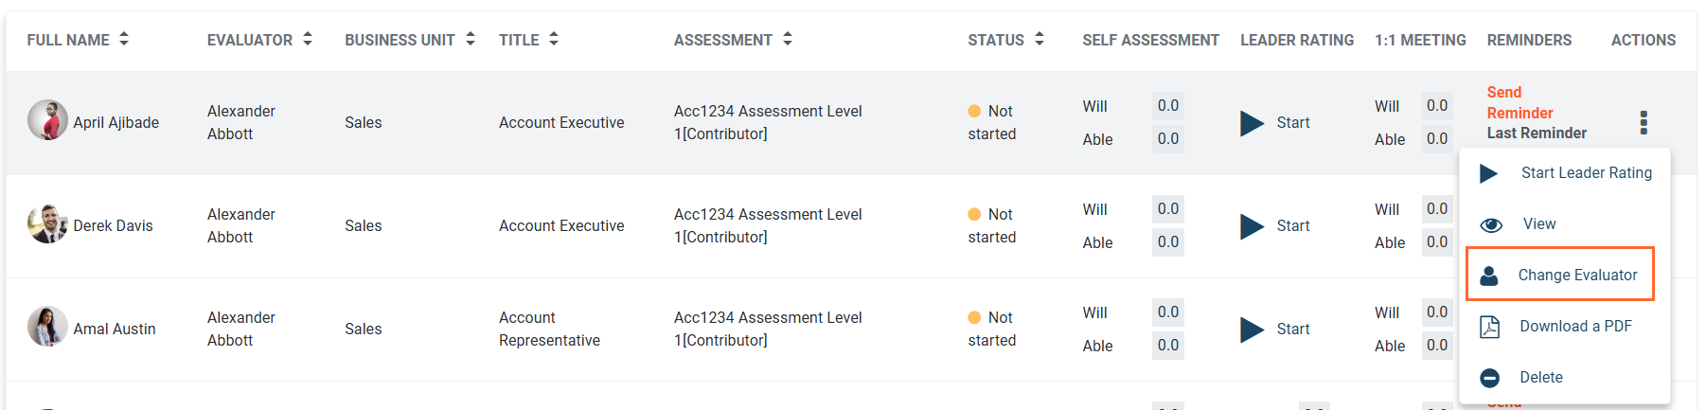The height and width of the screenshot is (410, 1706).
Task: Start leader rating for April Ajibade
Action: click(x=1275, y=123)
